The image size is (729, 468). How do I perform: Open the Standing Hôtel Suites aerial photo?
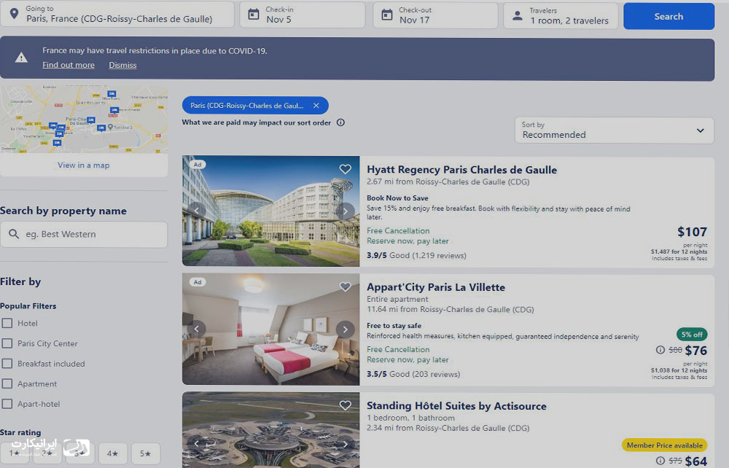271,430
